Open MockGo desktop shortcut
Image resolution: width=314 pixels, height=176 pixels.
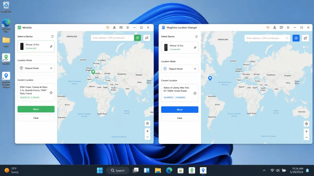(6, 59)
